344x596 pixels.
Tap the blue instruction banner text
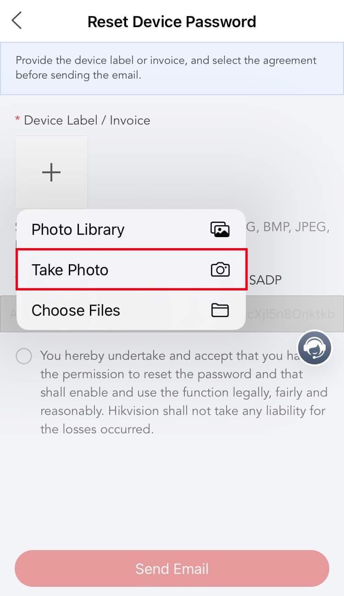(x=166, y=68)
